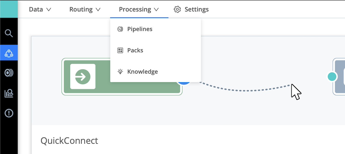The image size is (345, 154).
Task: Click the teal input connector dot
Action: click(x=332, y=77)
